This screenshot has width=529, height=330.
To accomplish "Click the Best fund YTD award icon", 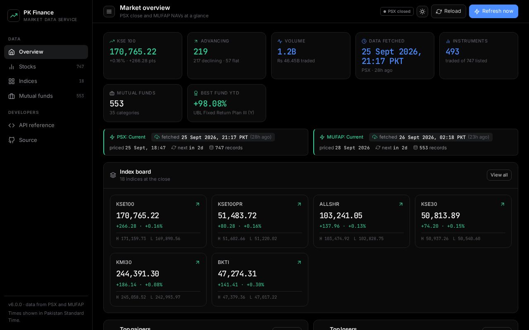I will tap(196, 93).
